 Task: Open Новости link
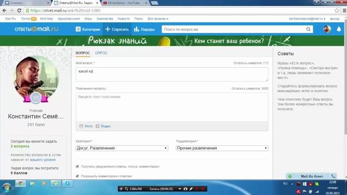[x=124, y=19]
